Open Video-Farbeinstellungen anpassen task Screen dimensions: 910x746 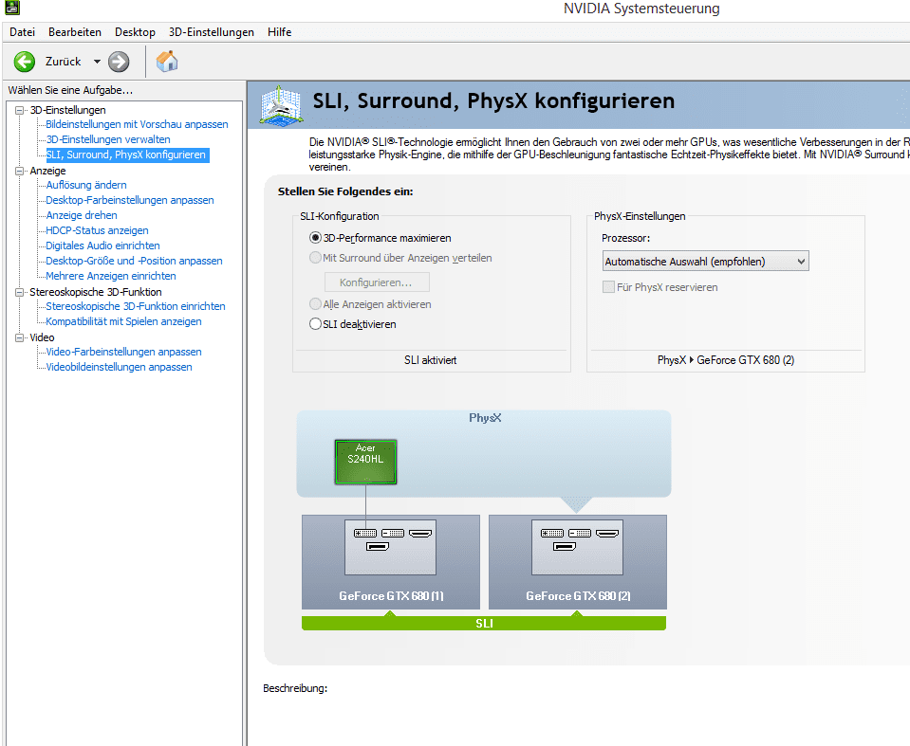123,352
